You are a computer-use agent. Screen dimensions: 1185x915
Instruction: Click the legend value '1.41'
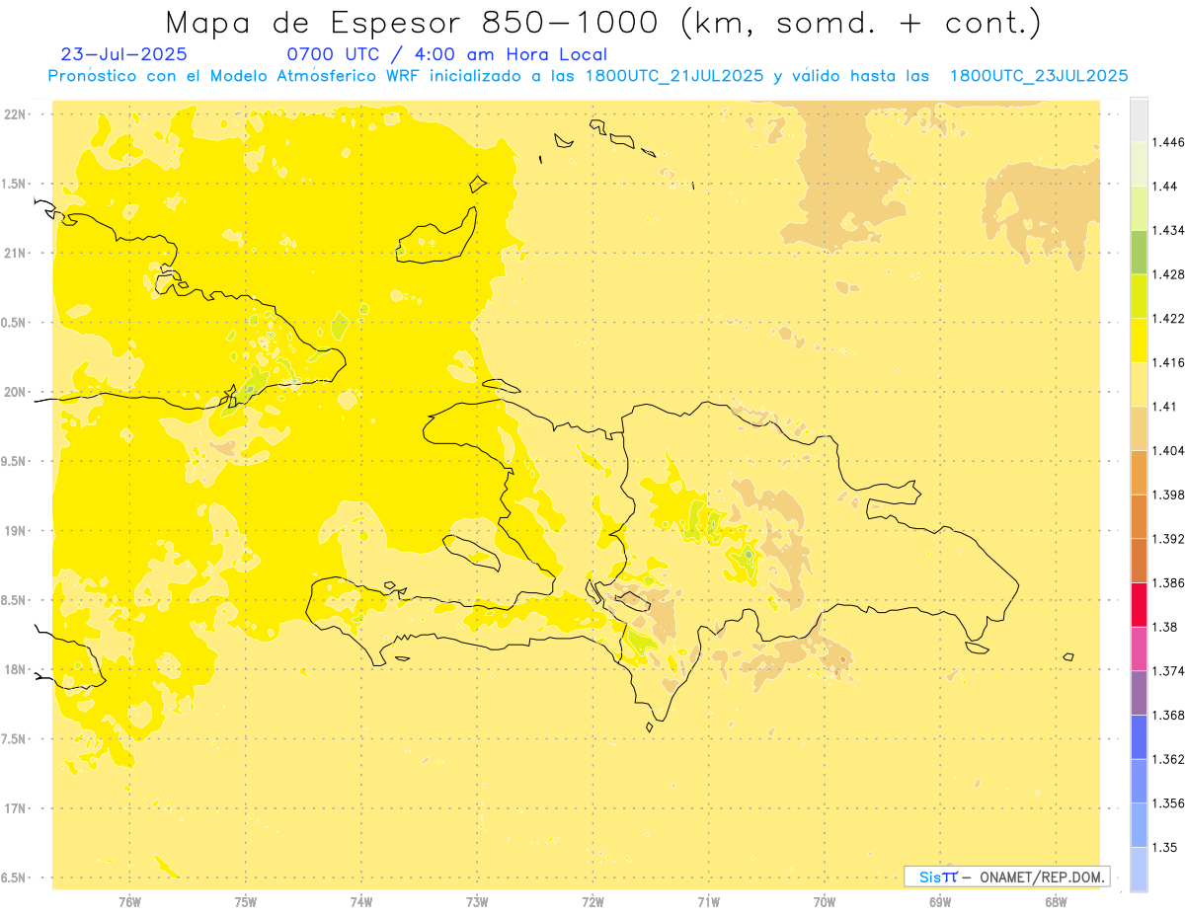pyautogui.click(x=1164, y=407)
